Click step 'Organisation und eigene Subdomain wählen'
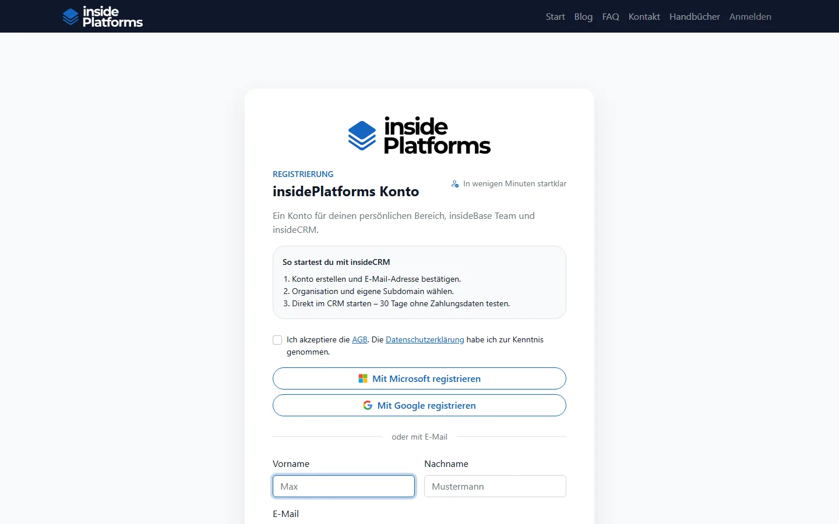 (x=373, y=291)
